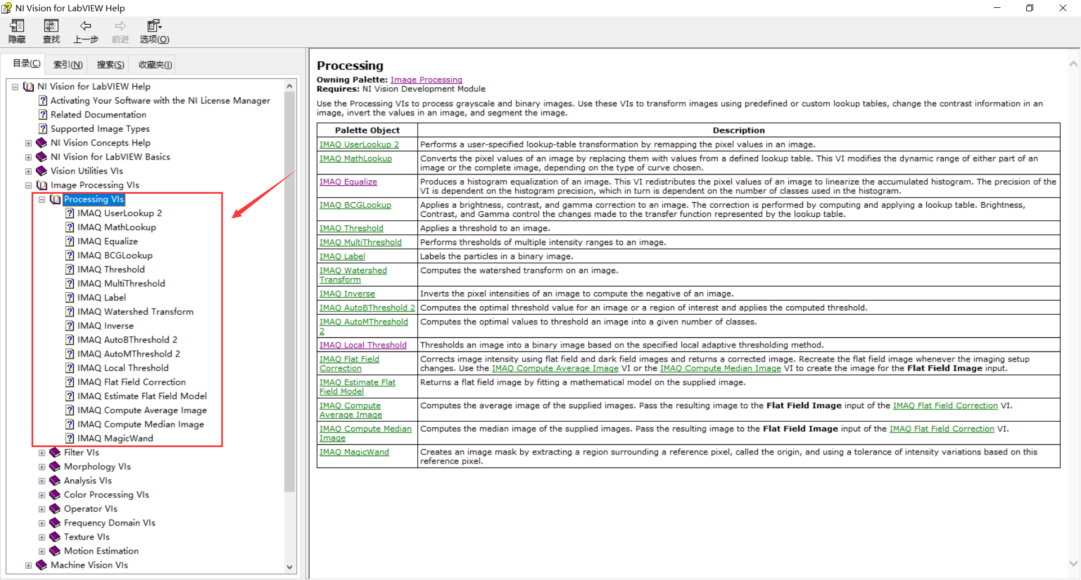The width and height of the screenshot is (1081, 580).
Task: Click the contents tree vertical scrollbar thumb
Action: click(289, 292)
